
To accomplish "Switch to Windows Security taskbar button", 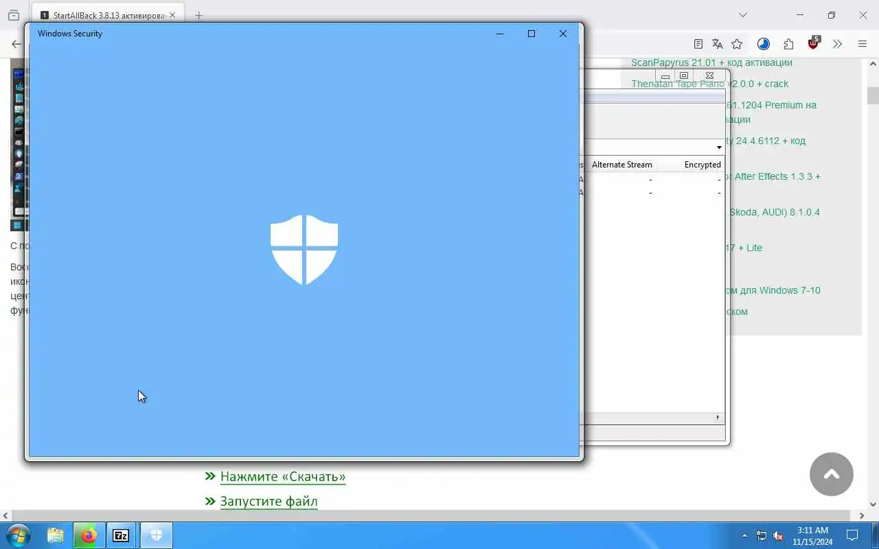I will tap(157, 535).
